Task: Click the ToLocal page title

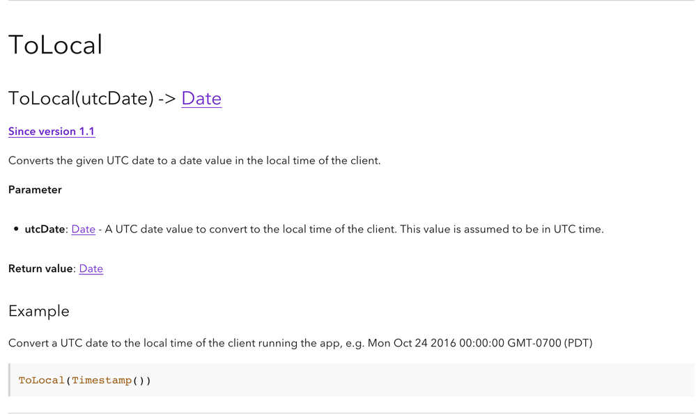Action: pos(55,45)
